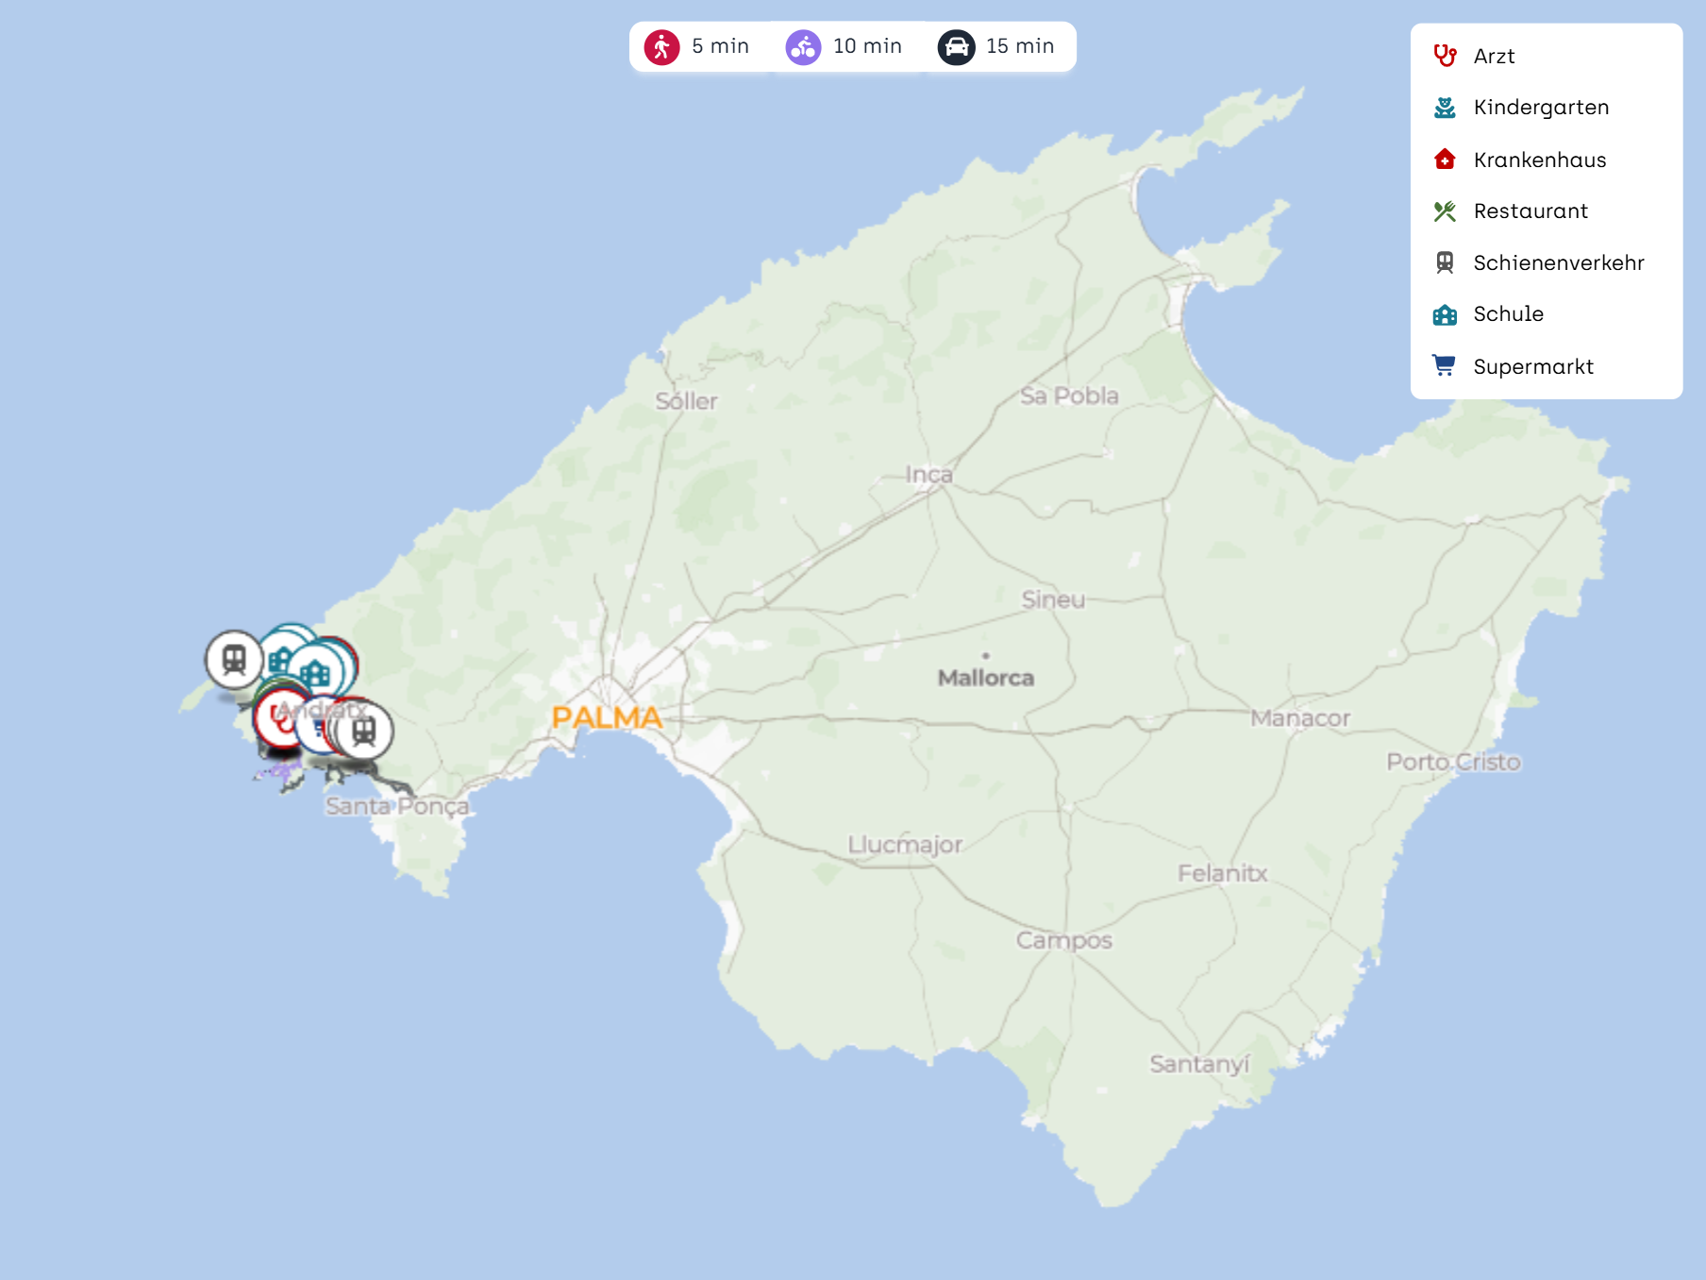The image size is (1706, 1280).
Task: Toggle the Supermarkt layer in the legend
Action: click(1532, 366)
